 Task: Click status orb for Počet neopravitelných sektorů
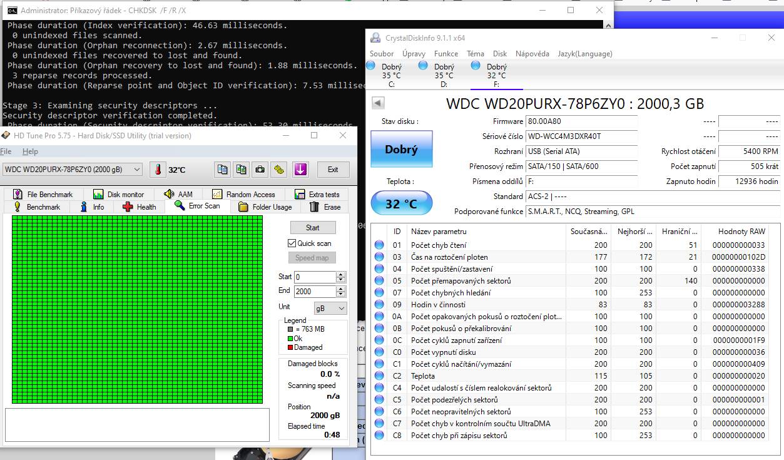point(379,412)
